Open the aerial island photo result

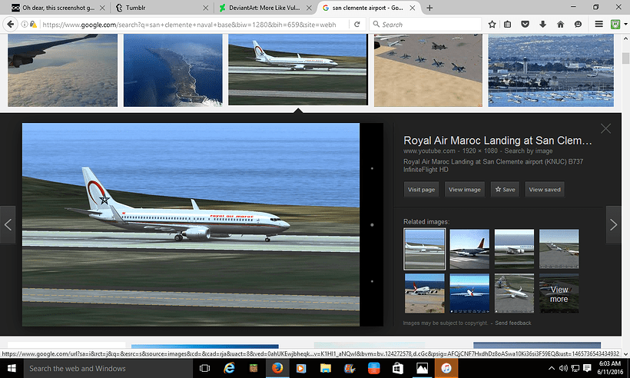[x=173, y=70]
